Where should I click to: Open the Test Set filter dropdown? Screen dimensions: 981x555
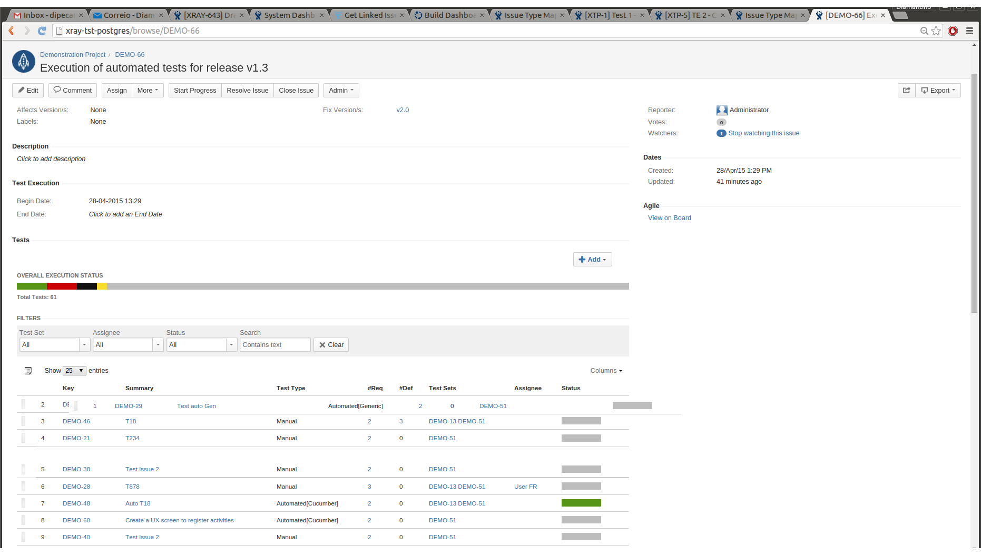pos(84,345)
